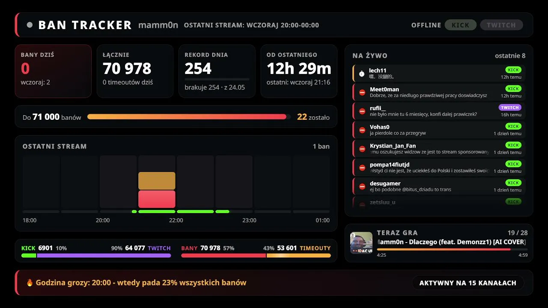Click the ban icon next to Meet0man
Viewport: 548px width, 308px height.
pyautogui.click(x=362, y=92)
